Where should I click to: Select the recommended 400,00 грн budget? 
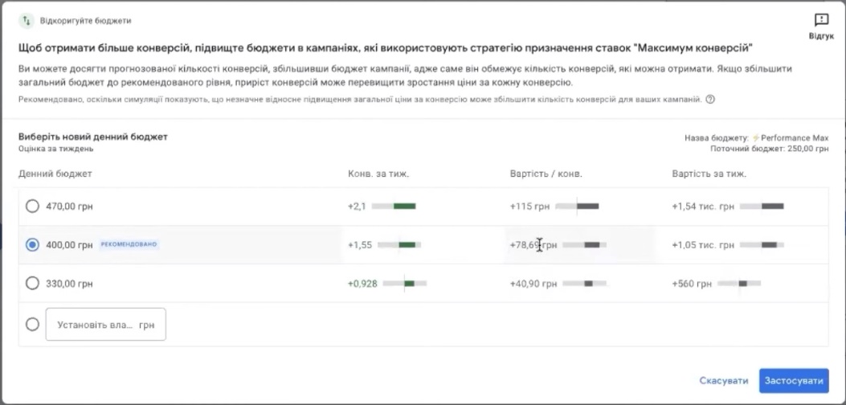pos(32,245)
